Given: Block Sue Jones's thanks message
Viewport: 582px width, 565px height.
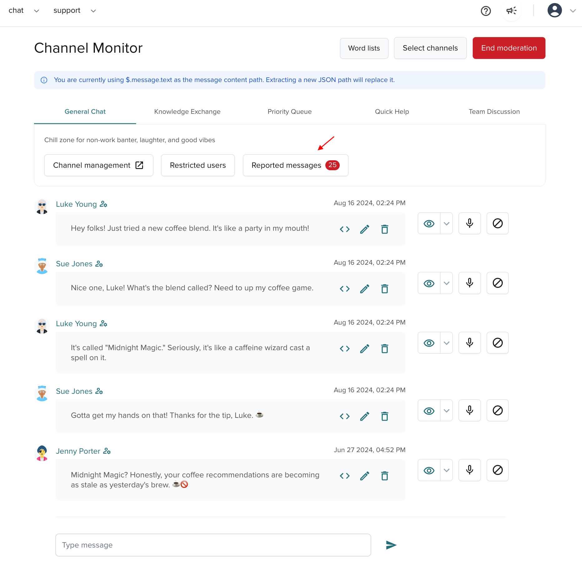Looking at the screenshot, I should point(497,410).
